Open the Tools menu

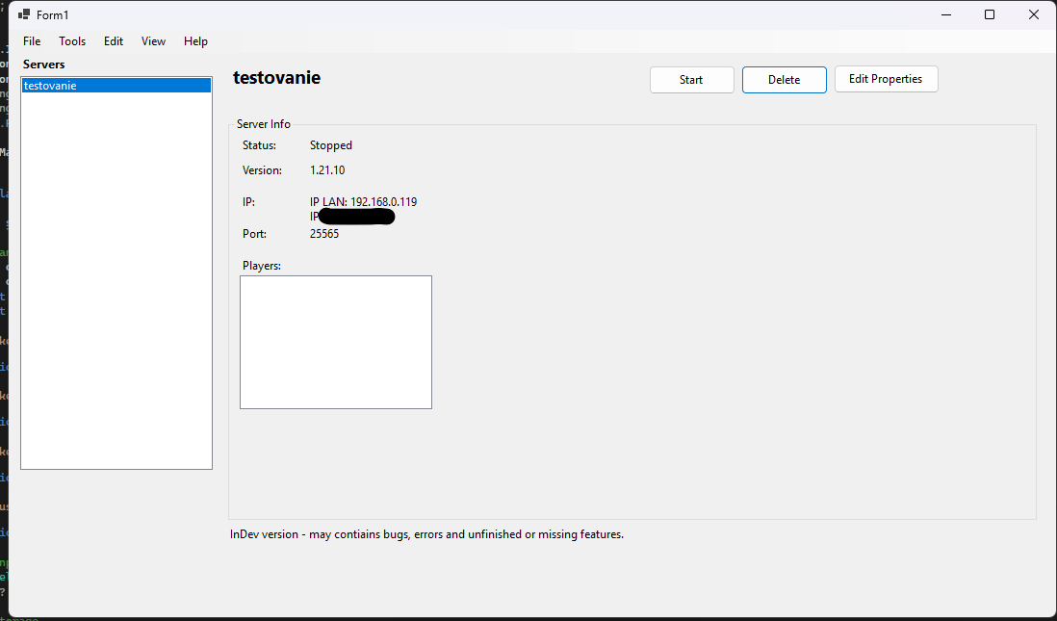[x=72, y=41]
